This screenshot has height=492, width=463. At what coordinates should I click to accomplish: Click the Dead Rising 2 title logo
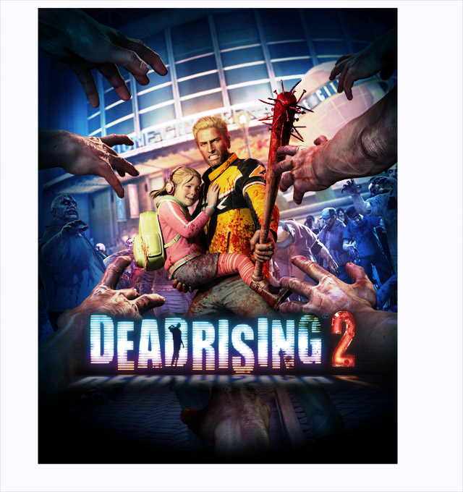click(223, 342)
